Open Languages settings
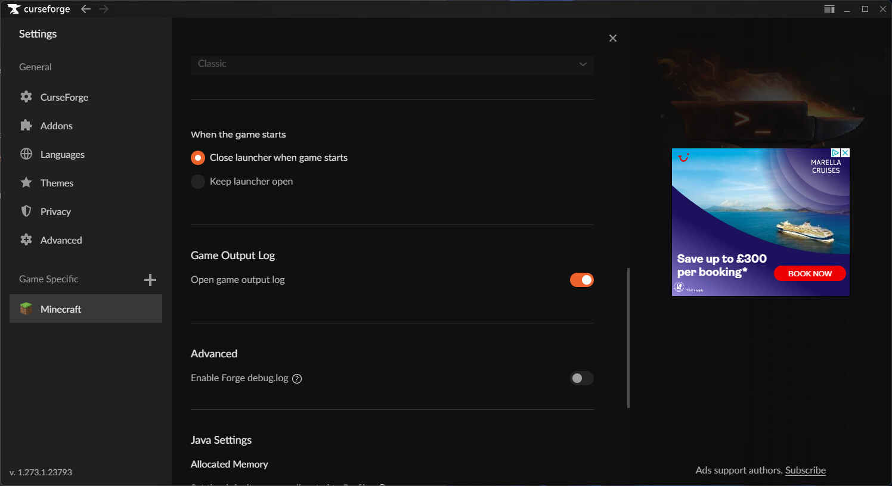This screenshot has width=892, height=486. click(x=86, y=154)
